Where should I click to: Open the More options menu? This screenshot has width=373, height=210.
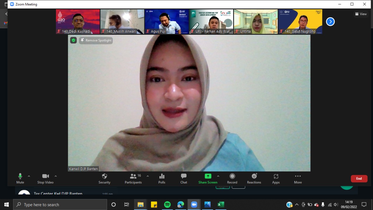(x=298, y=176)
